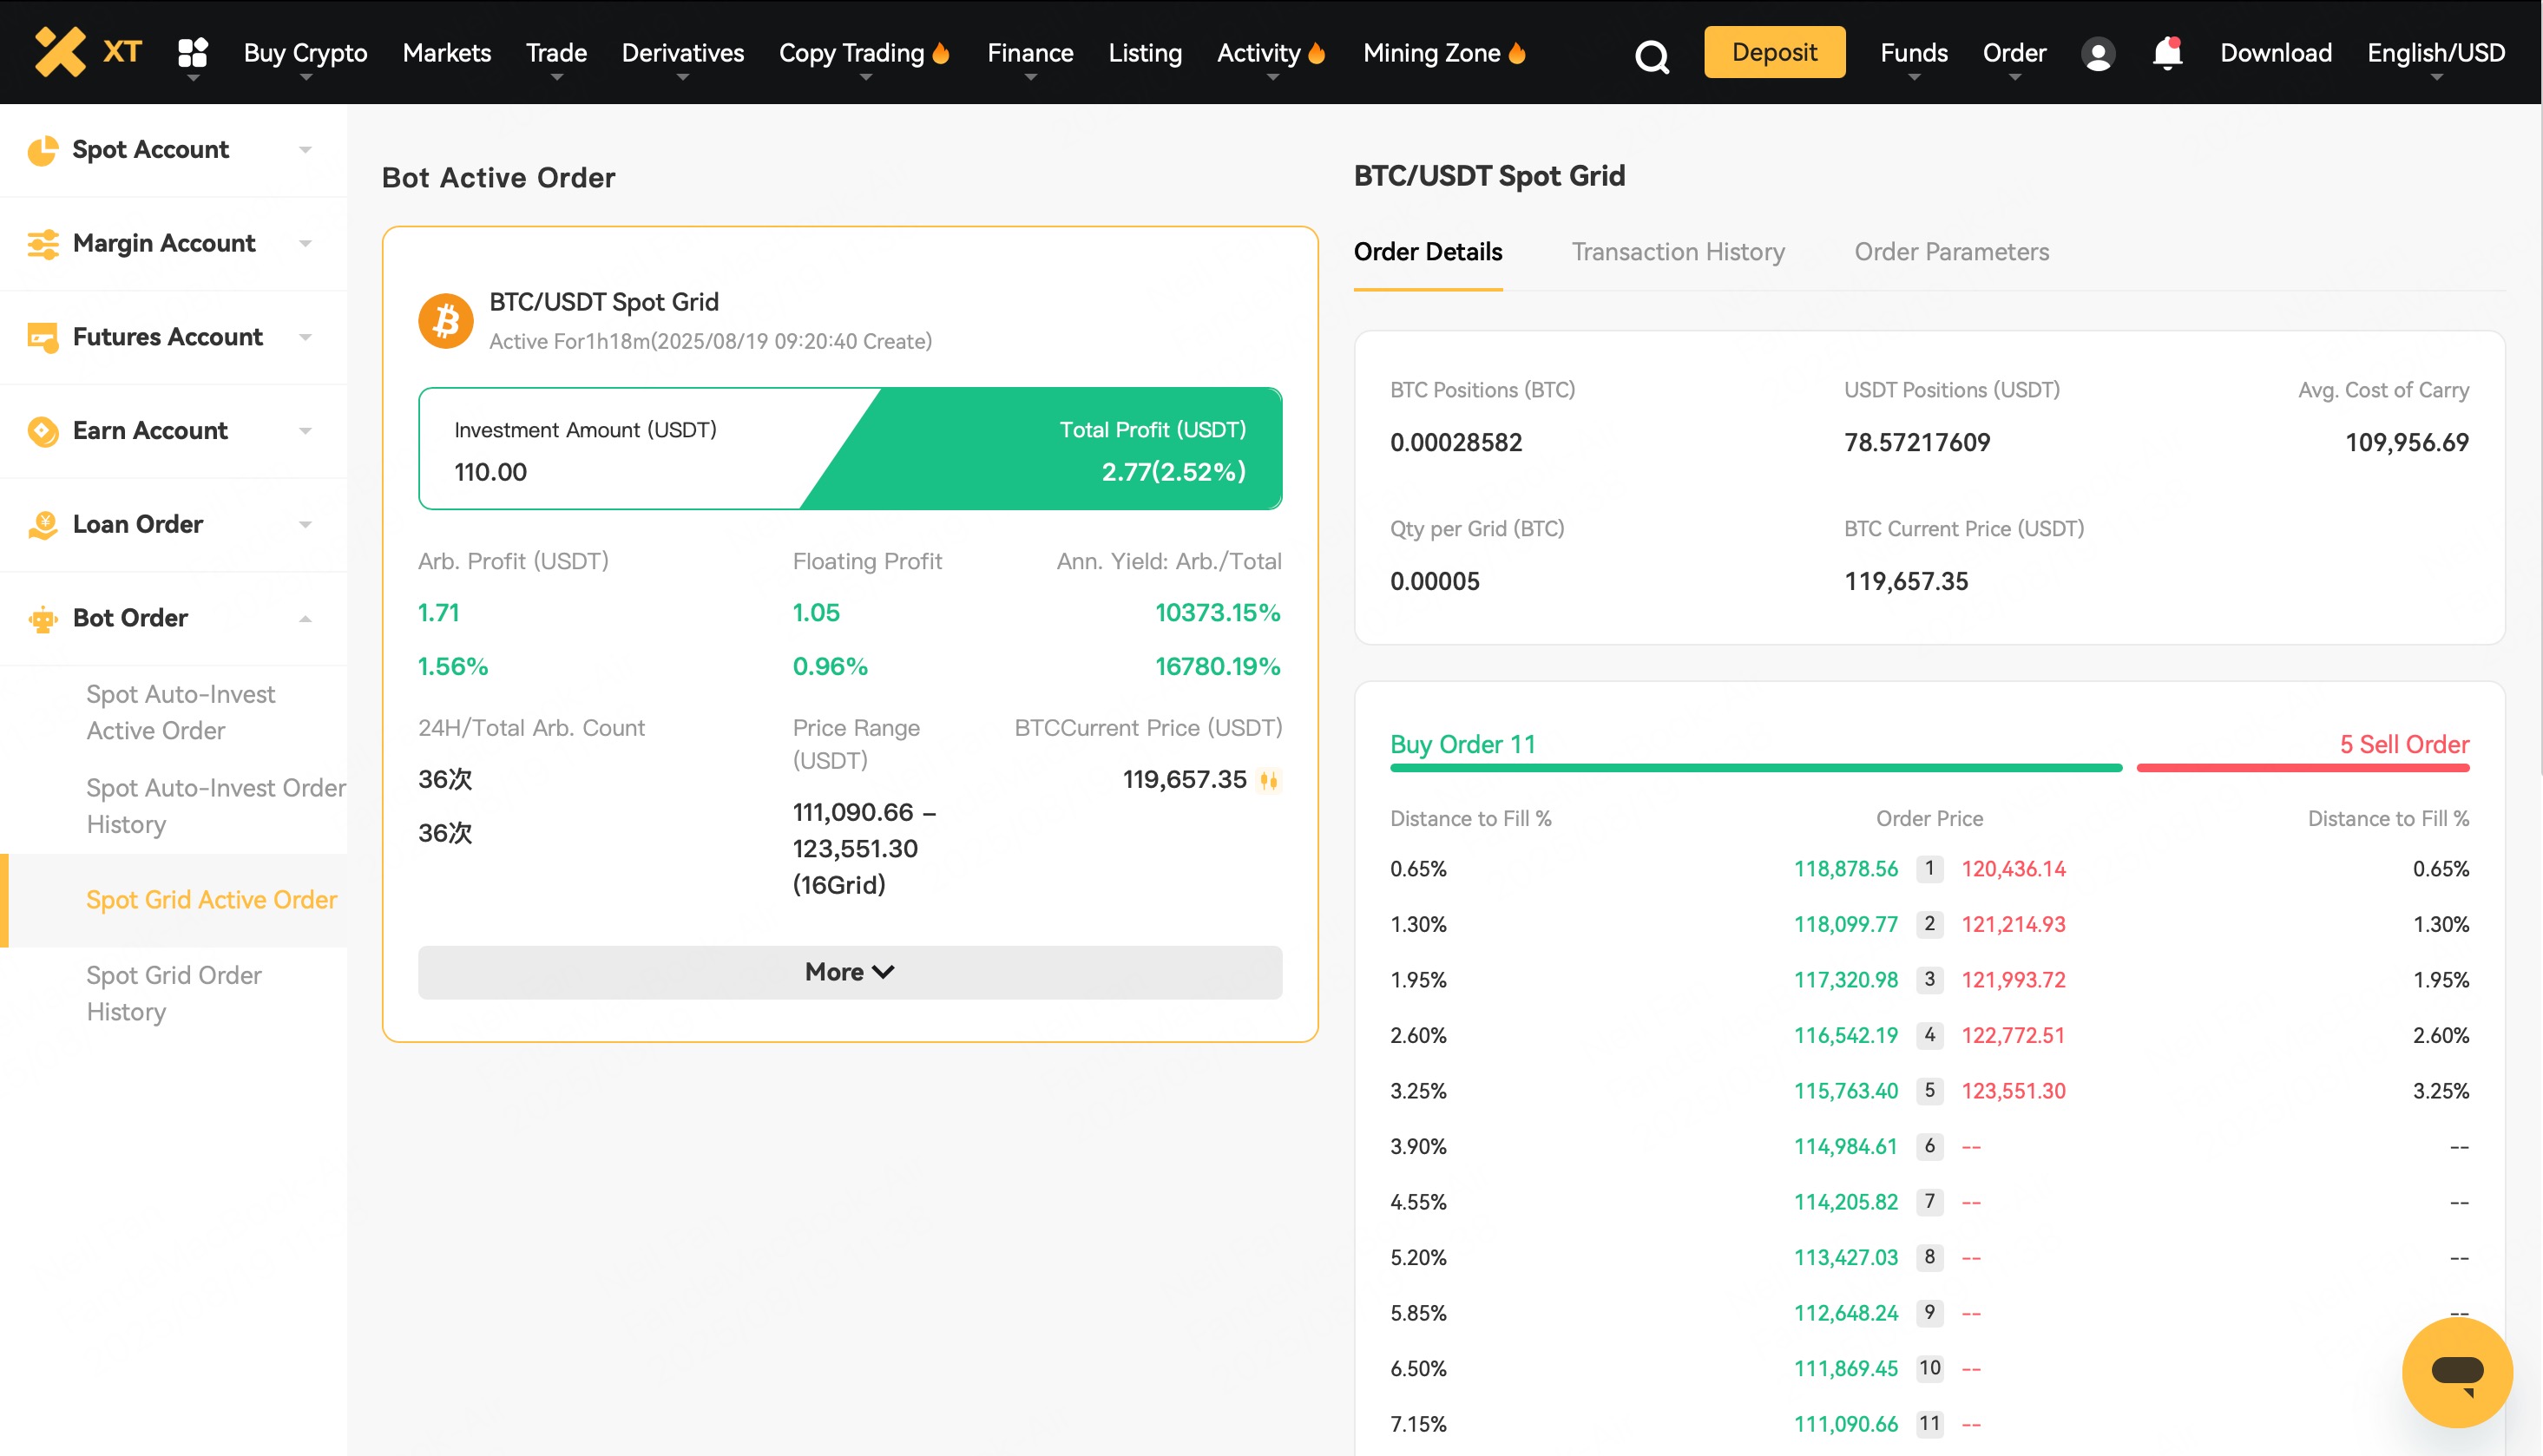This screenshot has width=2543, height=1456.
Task: Open the notification bell icon
Action: pos(2166,53)
